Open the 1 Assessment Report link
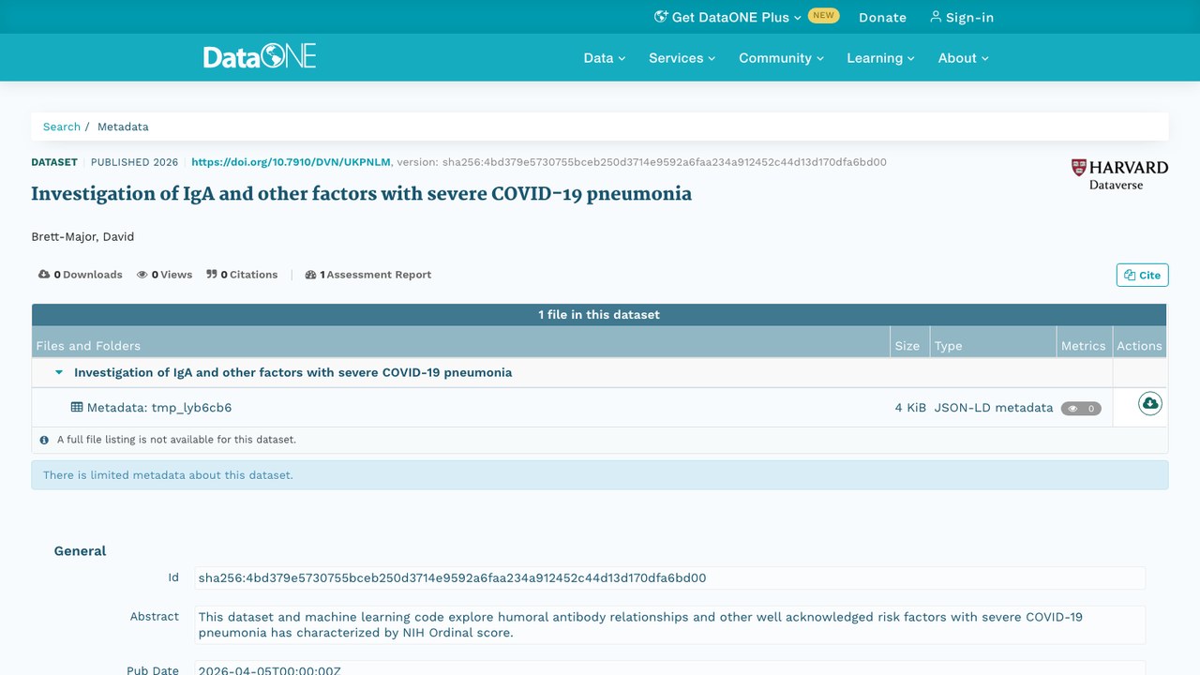Image resolution: width=1200 pixels, height=675 pixels. [x=368, y=275]
